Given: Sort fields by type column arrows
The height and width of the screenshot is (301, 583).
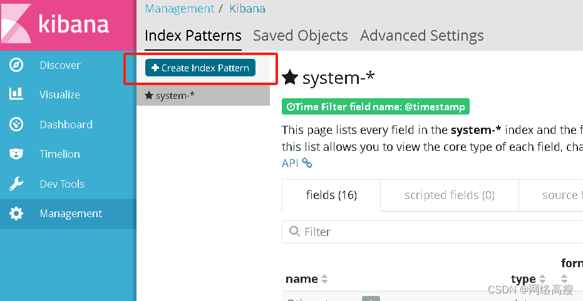Looking at the screenshot, I should coord(542,278).
